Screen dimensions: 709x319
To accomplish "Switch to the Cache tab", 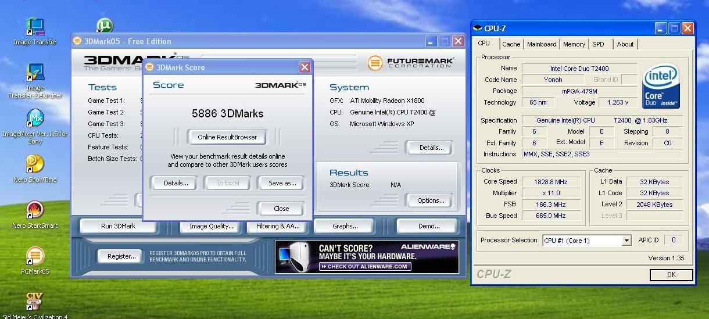I will [x=511, y=44].
